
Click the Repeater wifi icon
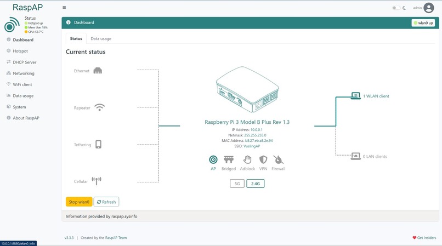tap(99, 107)
